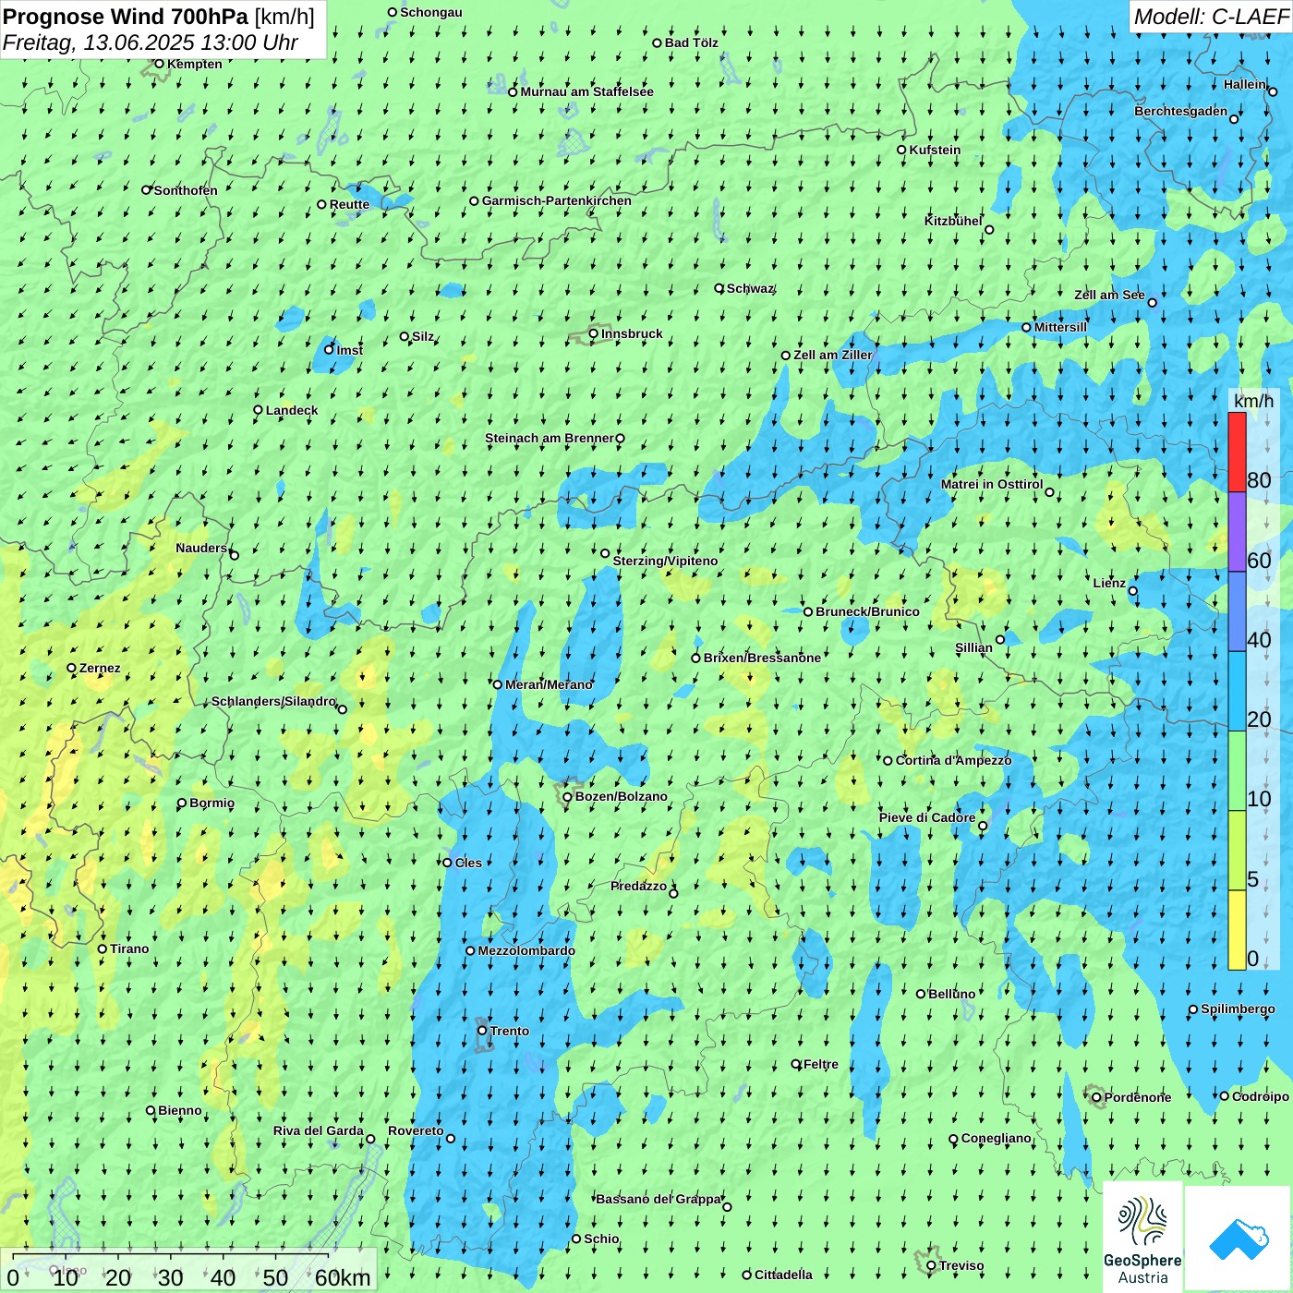Click the Mittersill label
Viewport: 1293px width, 1293px height.
pyautogui.click(x=1060, y=327)
